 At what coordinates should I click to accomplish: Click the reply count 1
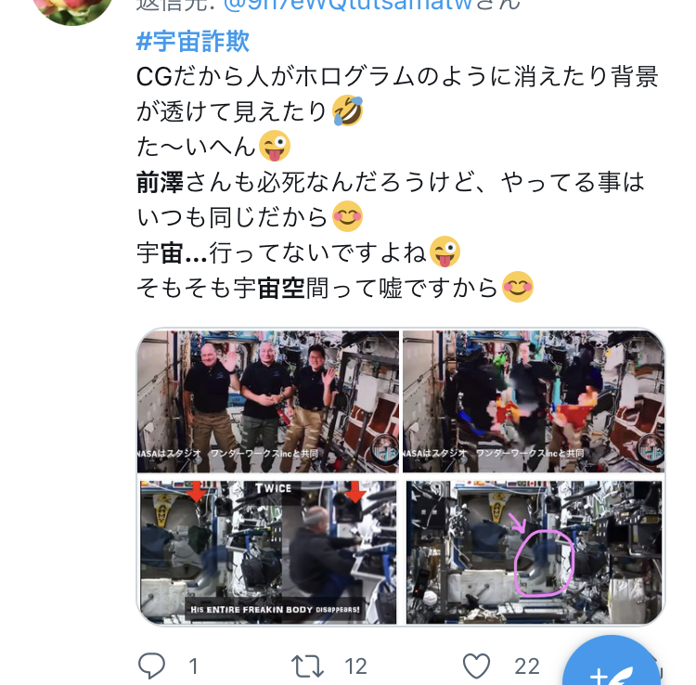pos(193,666)
